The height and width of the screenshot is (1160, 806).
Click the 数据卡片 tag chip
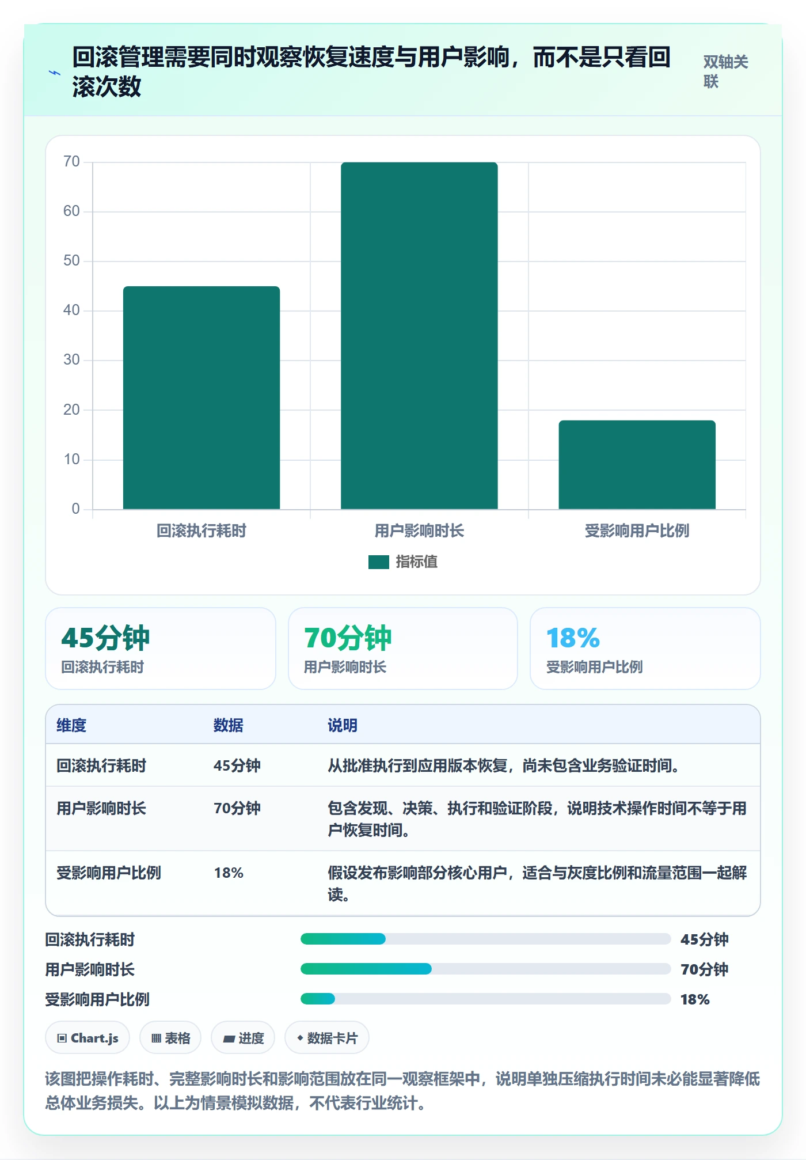pyautogui.click(x=327, y=1038)
